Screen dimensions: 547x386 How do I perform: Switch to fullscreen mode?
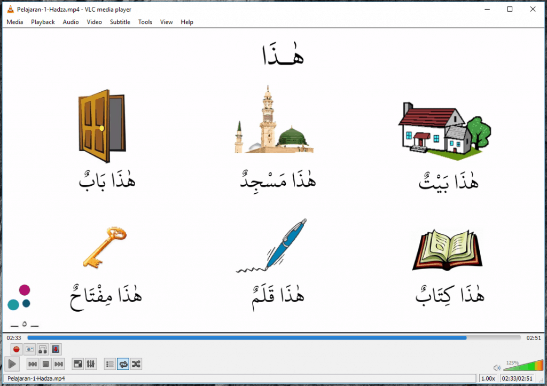[77, 364]
